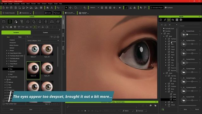Select the Select Object arrow tool
Image resolution: width=202 pixels, height=114 pixels.
(66, 8)
